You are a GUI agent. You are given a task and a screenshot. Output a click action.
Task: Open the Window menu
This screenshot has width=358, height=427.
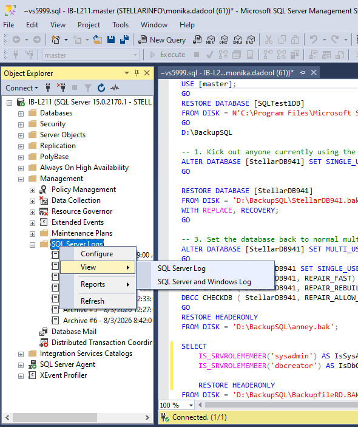(154, 25)
